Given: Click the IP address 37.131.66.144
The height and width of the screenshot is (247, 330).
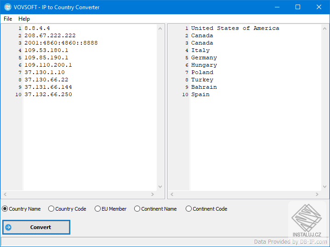Looking at the screenshot, I should pyautogui.click(x=48, y=87).
